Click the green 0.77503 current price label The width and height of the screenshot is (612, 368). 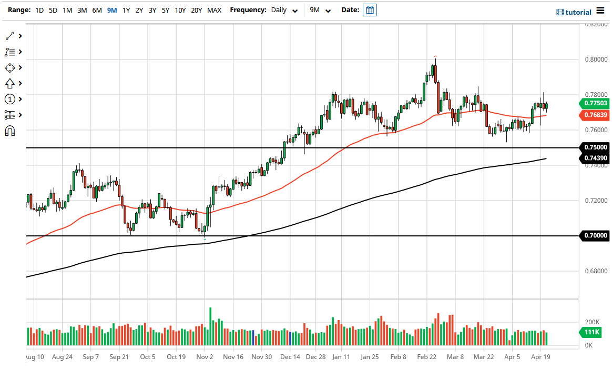tap(594, 104)
